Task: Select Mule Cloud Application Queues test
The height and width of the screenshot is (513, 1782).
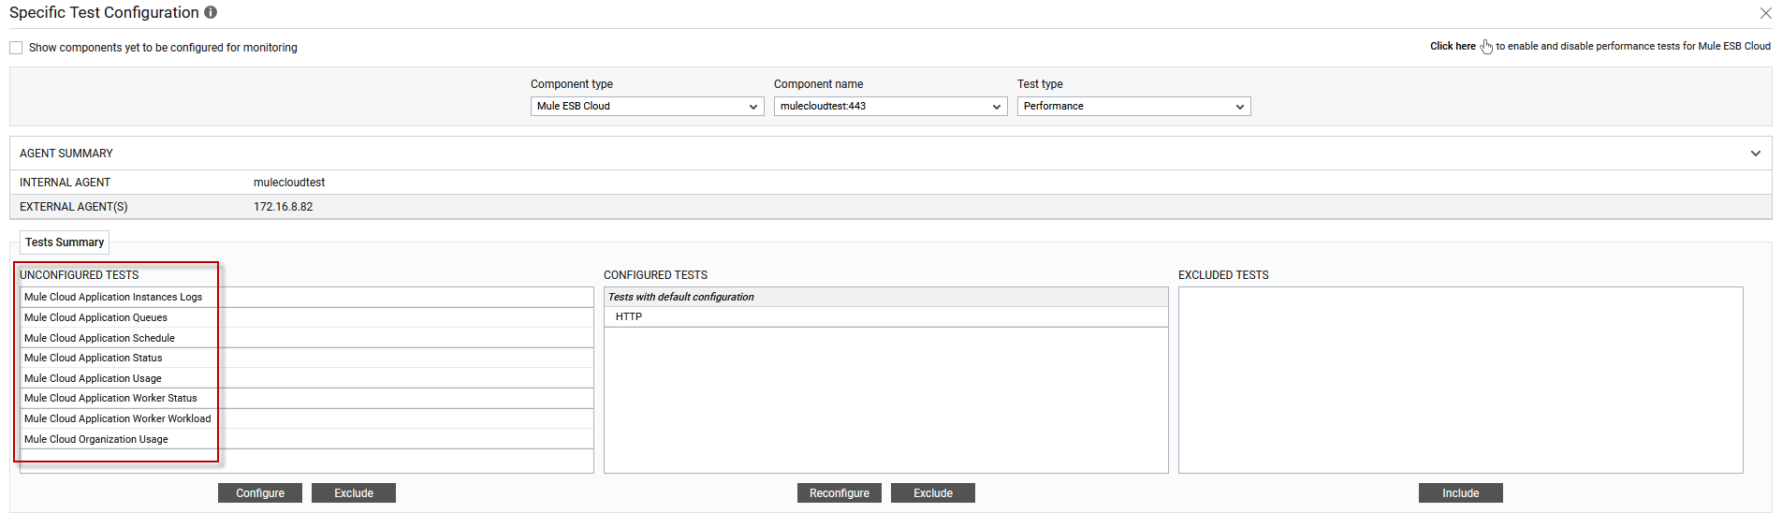Action: 307,317
